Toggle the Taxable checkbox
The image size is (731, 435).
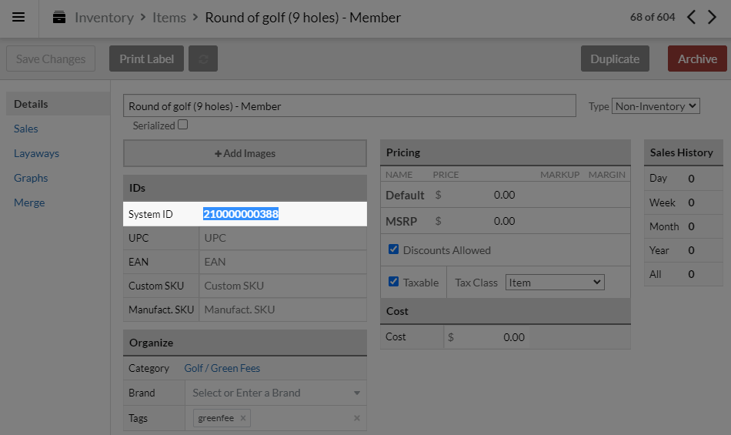point(393,282)
